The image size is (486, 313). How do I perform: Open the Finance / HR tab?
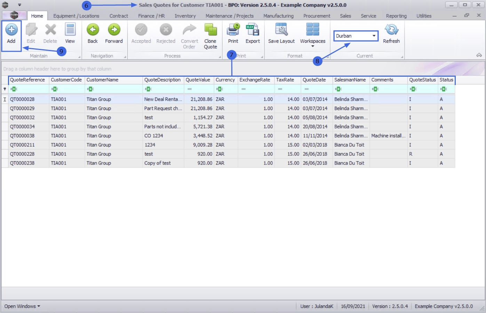pyautogui.click(x=151, y=16)
